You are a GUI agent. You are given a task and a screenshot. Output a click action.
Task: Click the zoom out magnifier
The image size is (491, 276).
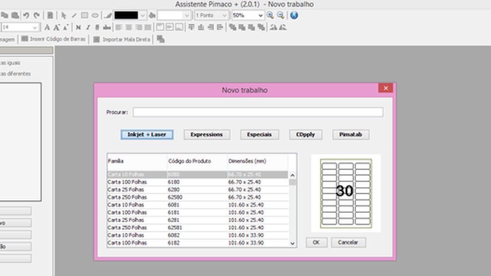pos(281,15)
